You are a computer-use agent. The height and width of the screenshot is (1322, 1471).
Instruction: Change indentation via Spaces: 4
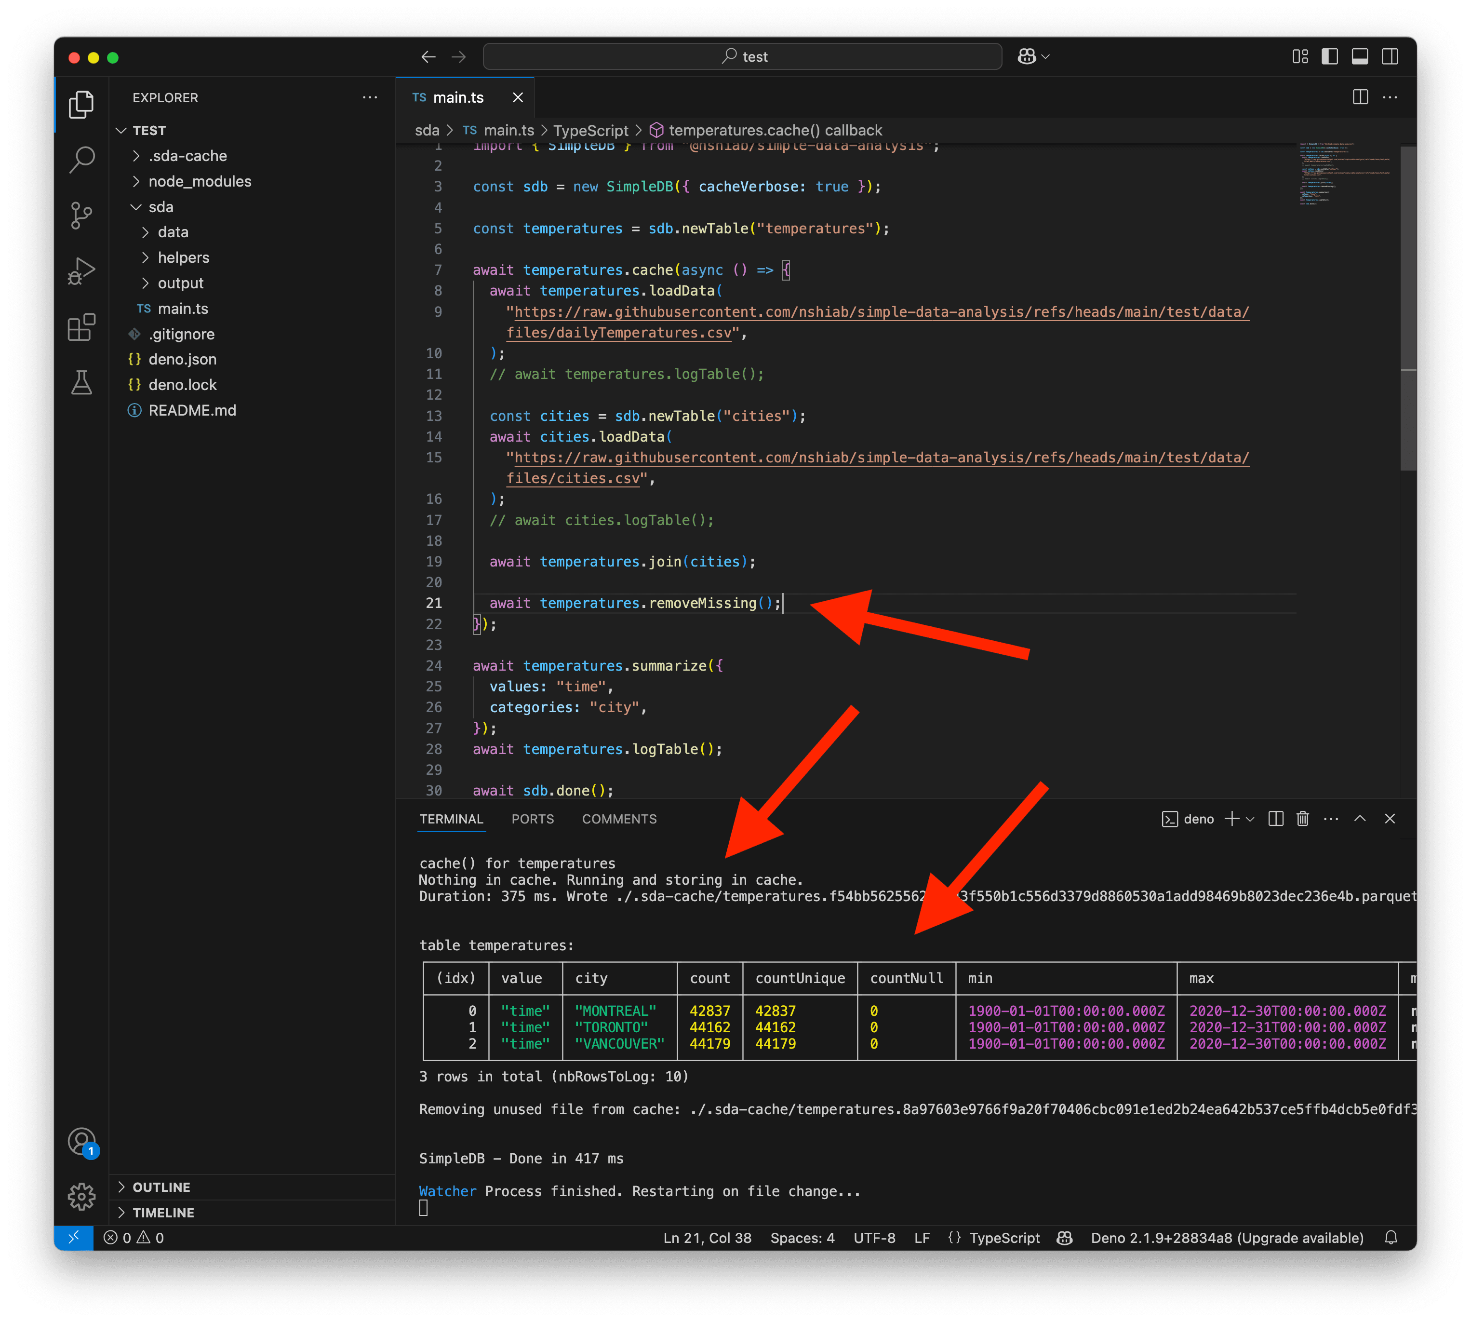(802, 1238)
